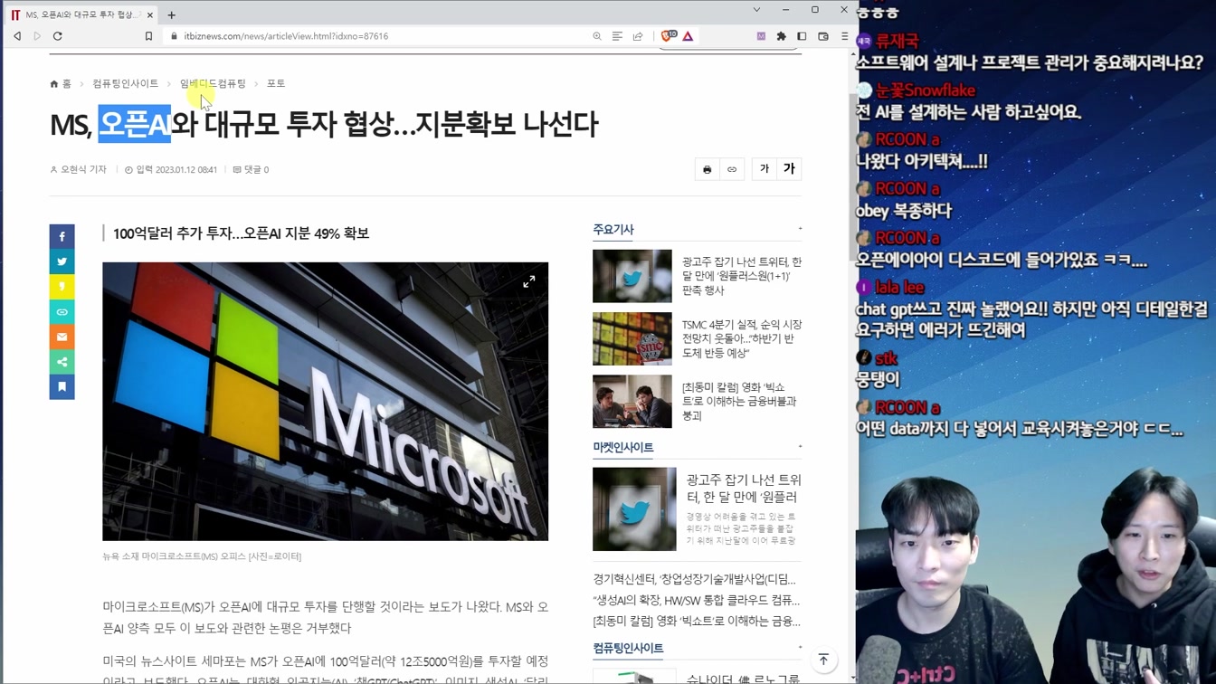
Task: Open the Brave Shields lion icon
Action: 668,36
